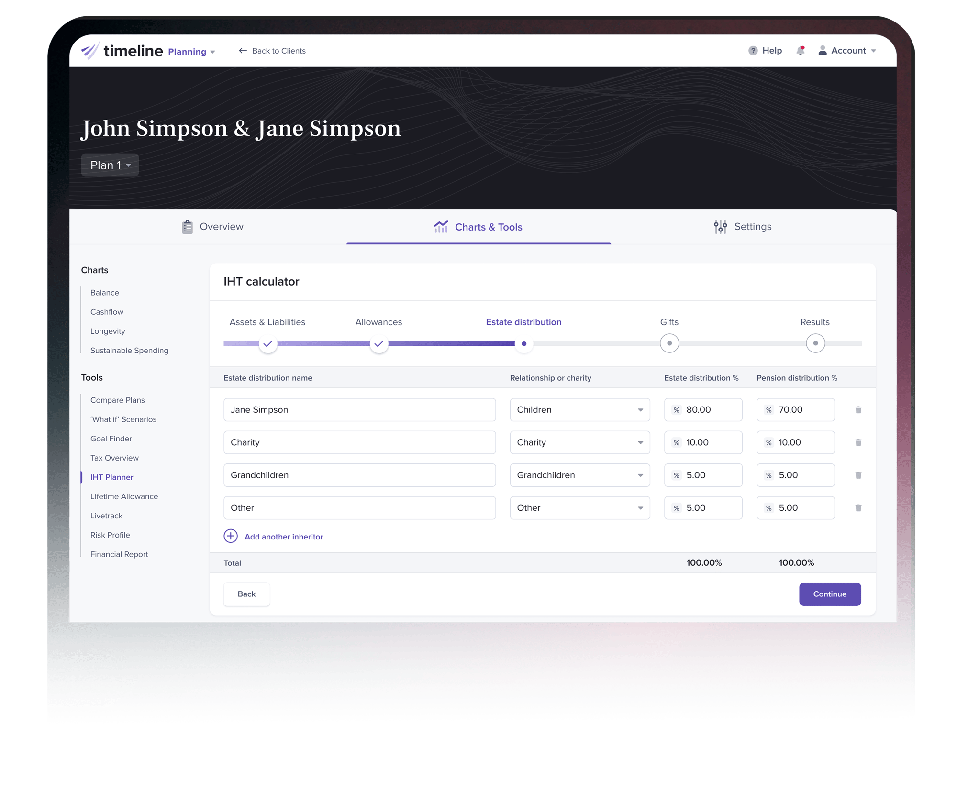Click the Allowances completed step checkmark
Viewport: 957px width, 803px height.
coord(379,343)
